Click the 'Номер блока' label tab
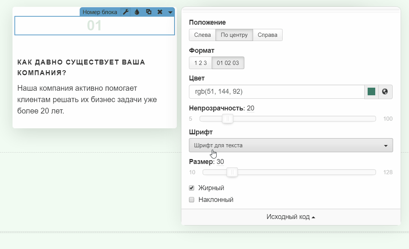 100,12
